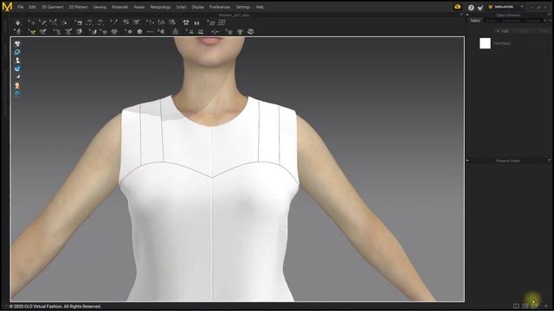Toggle Show Garment shirt icon in viewport
This screenshot has height=311, width=554.
click(x=17, y=44)
